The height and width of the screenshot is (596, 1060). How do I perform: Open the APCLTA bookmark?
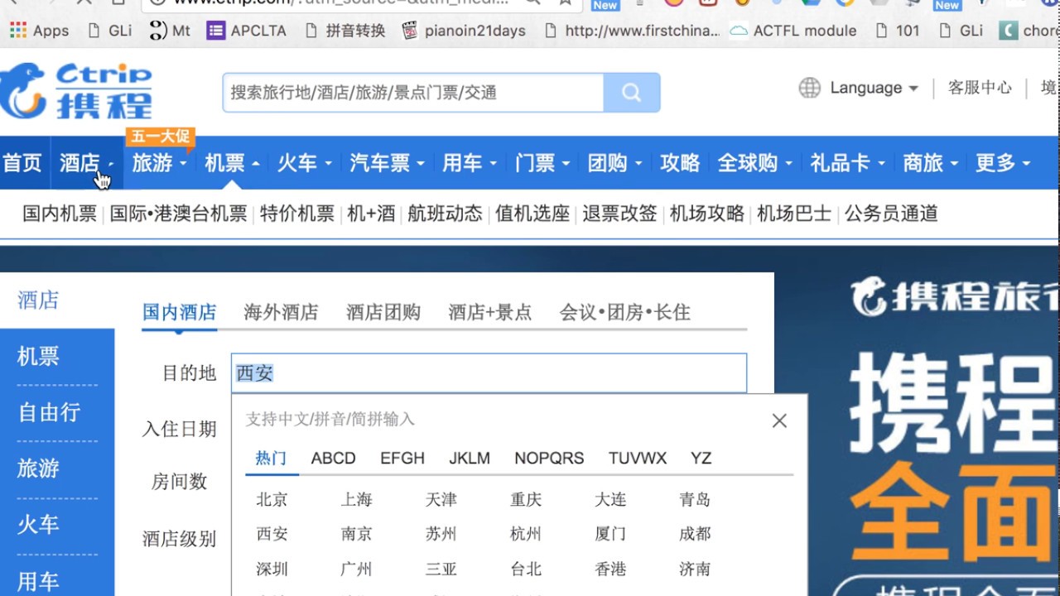pos(247,31)
